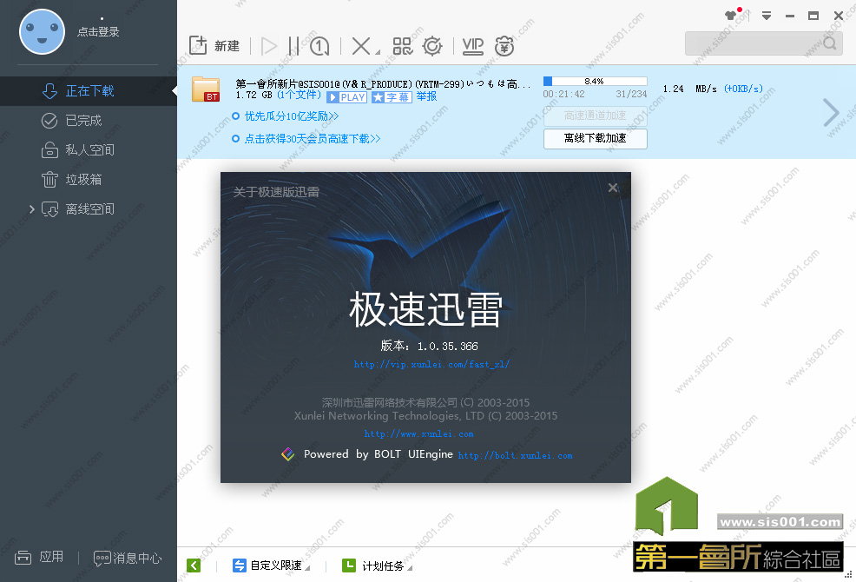Open 自定义限速 speed limit dropdown
Image resolution: width=856 pixels, height=582 pixels.
[x=272, y=565]
